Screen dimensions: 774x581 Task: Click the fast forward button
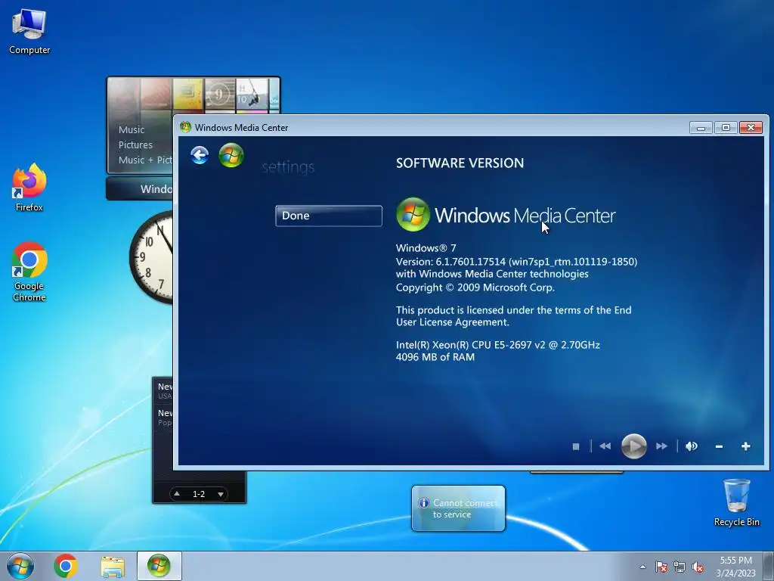661,446
